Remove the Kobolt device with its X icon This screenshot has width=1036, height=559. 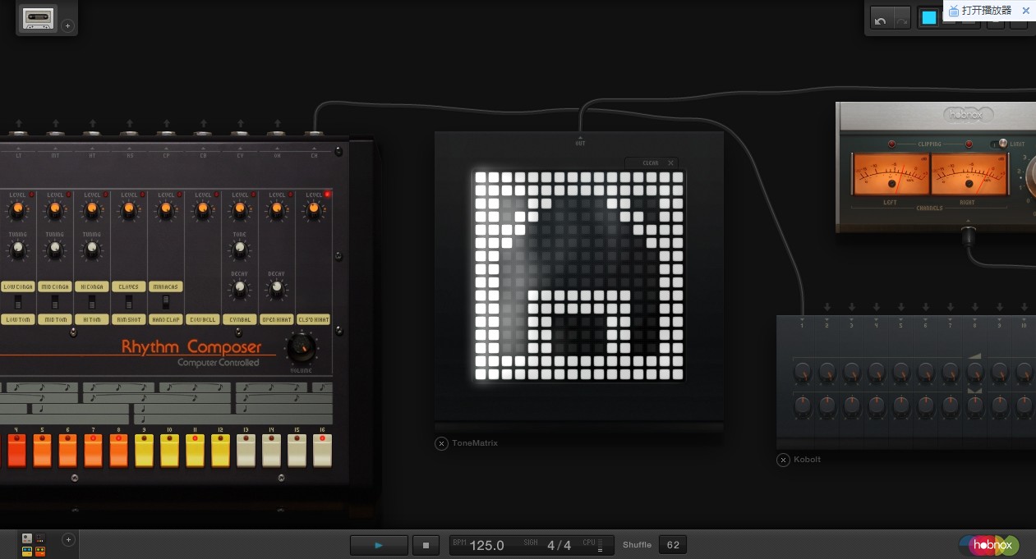[783, 460]
